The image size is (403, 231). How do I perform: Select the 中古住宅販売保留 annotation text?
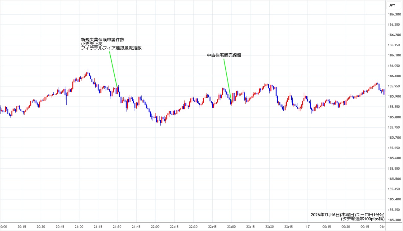point(224,55)
